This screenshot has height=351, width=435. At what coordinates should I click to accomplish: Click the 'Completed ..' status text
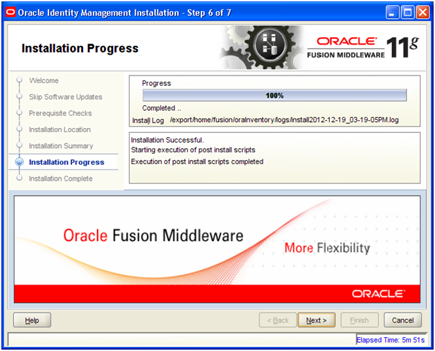click(x=161, y=108)
